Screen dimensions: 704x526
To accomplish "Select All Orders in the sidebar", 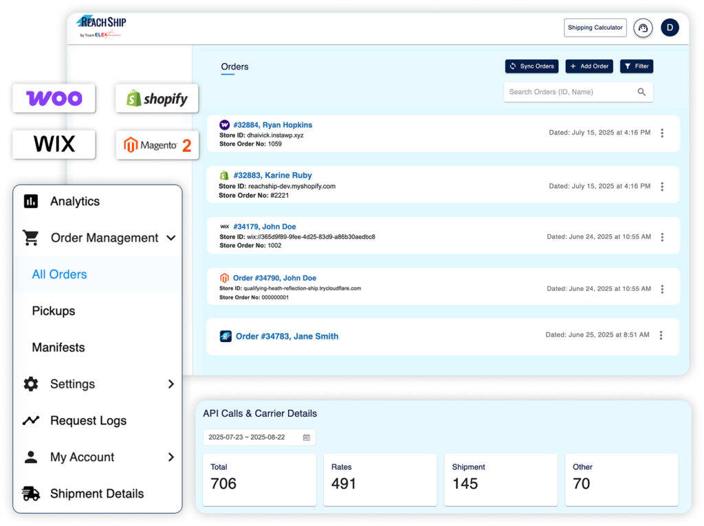I will 60,274.
